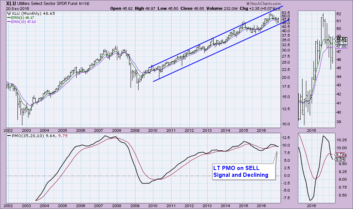Image resolution: width=353 pixels, height=209 pixels.
Task: Click the red 9.79 PMO signal value in legend
Action: tap(63, 136)
